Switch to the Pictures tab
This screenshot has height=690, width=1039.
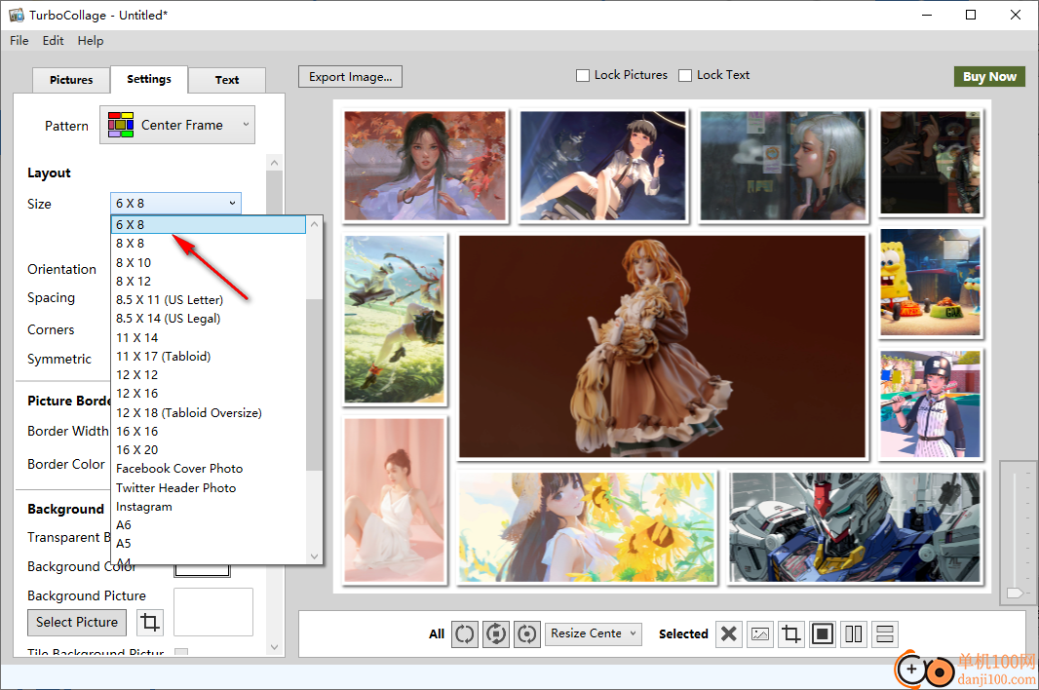pyautogui.click(x=71, y=80)
